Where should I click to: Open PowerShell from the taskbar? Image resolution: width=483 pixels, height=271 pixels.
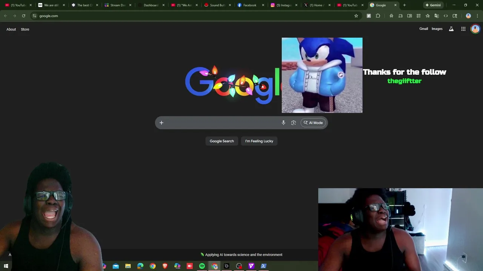pyautogui.click(x=263, y=266)
